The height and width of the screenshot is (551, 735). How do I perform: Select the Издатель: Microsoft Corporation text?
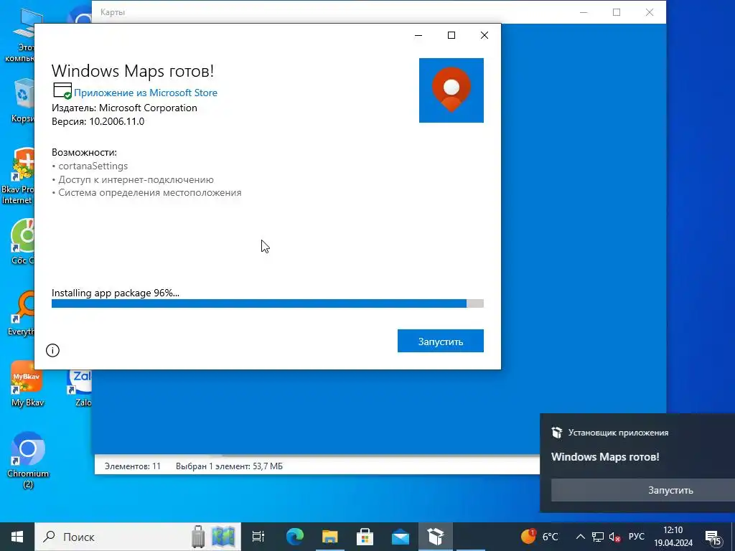[x=124, y=108]
